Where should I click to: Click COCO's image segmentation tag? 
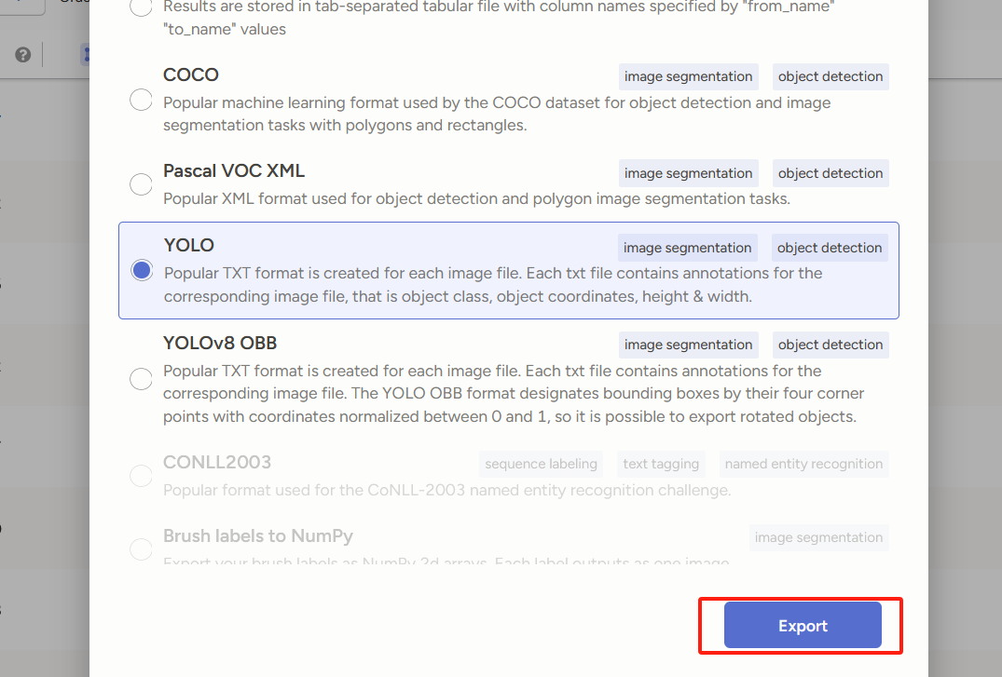[688, 76]
